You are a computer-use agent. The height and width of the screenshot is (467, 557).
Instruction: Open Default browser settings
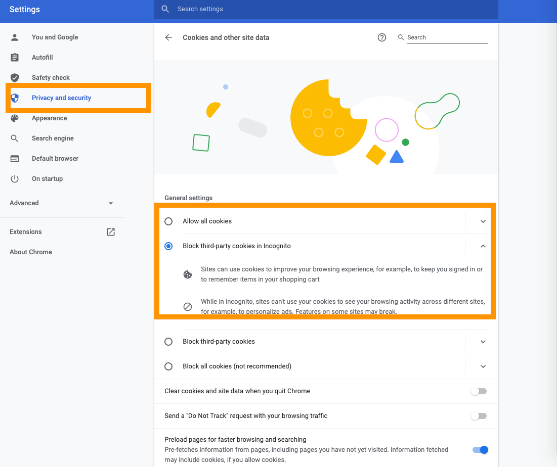55,159
